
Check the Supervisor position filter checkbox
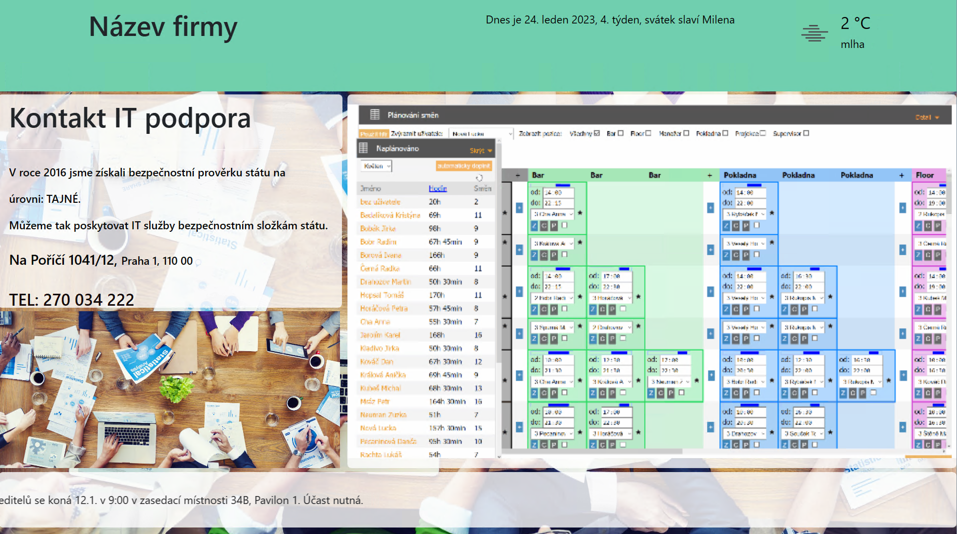[x=806, y=133]
